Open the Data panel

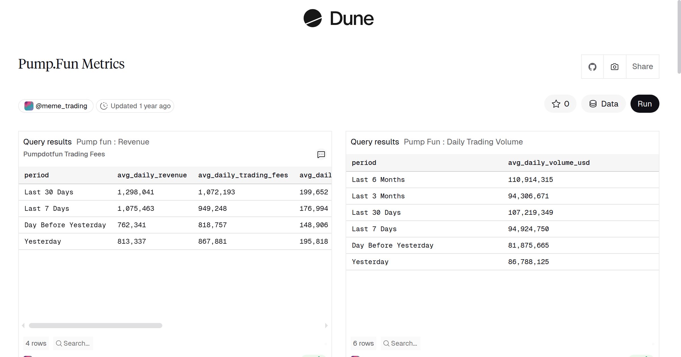point(603,104)
